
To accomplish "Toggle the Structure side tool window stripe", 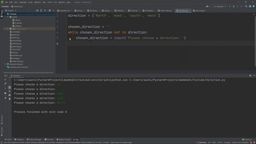I will click(x=2, y=120).
